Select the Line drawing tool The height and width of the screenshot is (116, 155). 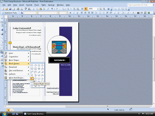click(x=2, y=38)
